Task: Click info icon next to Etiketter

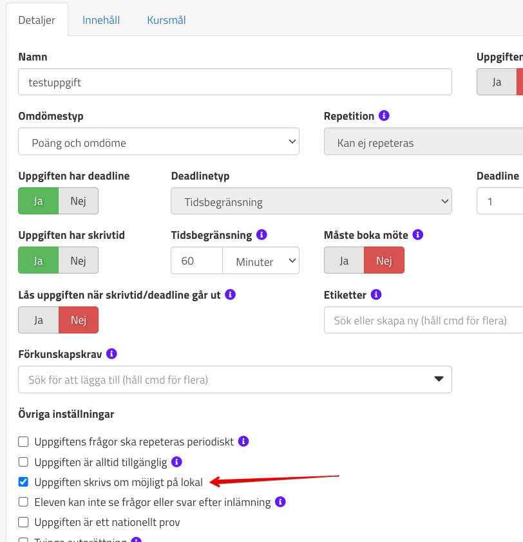Action: point(377,294)
